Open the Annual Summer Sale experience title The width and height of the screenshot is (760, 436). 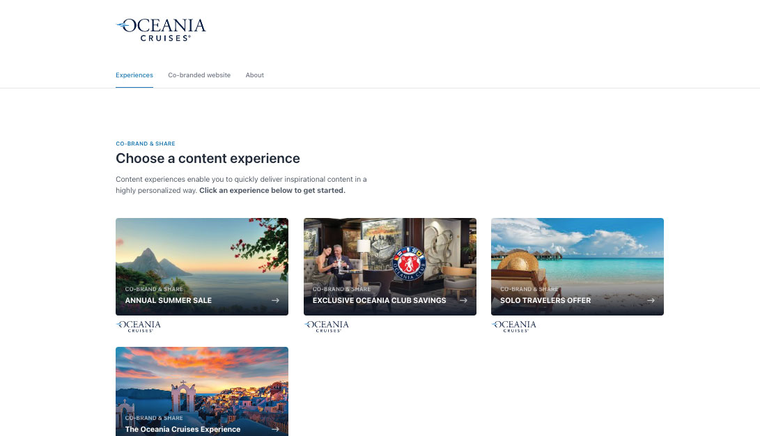tap(168, 300)
